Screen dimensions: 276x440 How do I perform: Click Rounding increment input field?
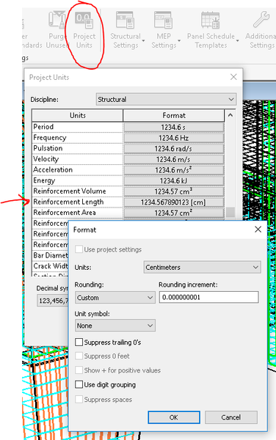coord(208,297)
